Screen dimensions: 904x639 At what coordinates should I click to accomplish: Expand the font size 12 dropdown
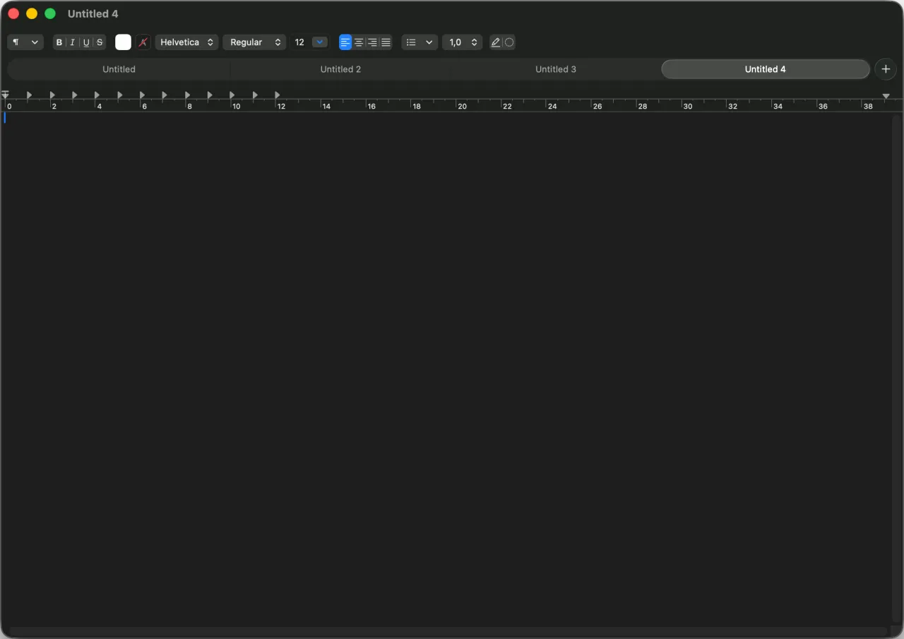coord(320,42)
